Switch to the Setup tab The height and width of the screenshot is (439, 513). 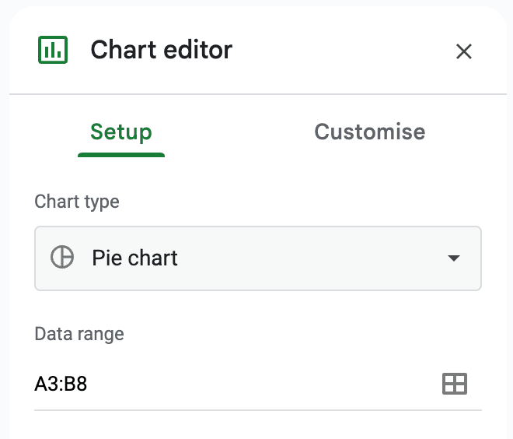point(120,132)
